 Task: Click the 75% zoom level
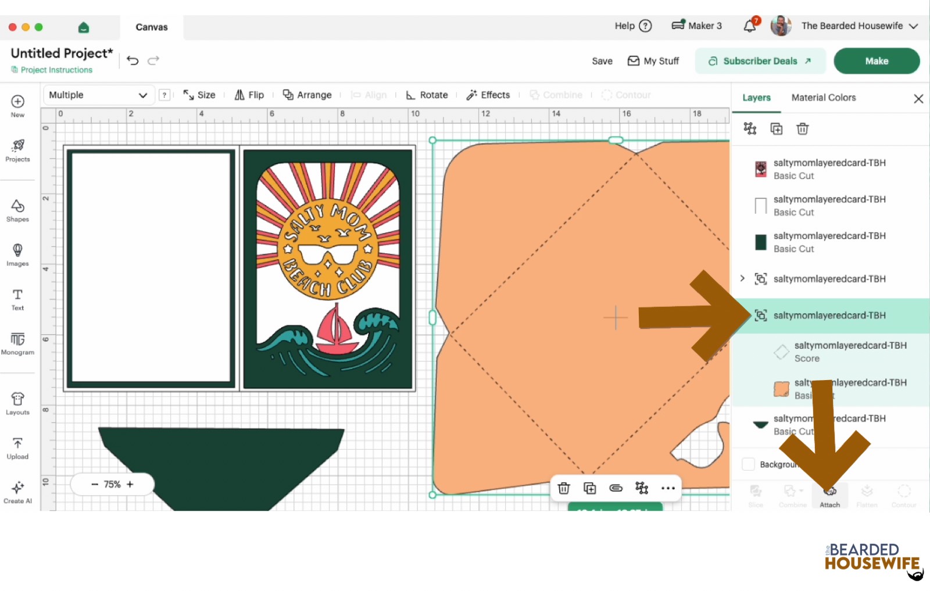(112, 484)
